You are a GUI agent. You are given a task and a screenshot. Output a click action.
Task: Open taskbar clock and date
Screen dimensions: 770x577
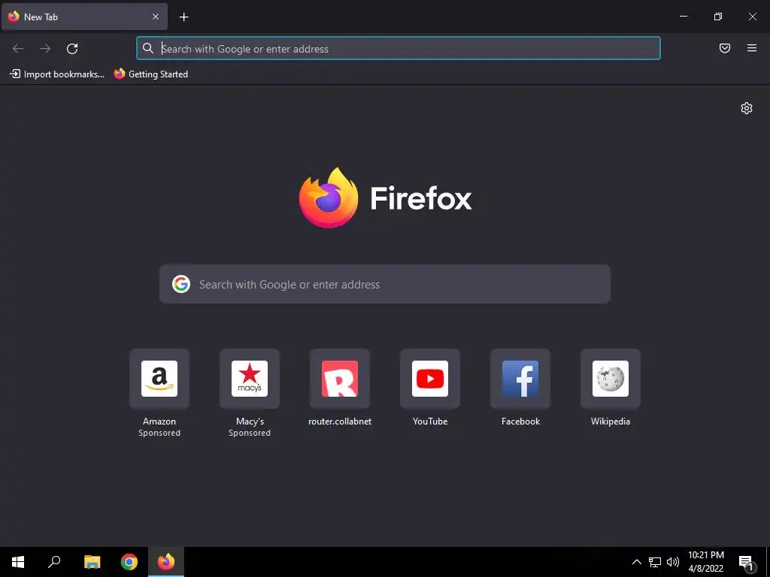[705, 562]
